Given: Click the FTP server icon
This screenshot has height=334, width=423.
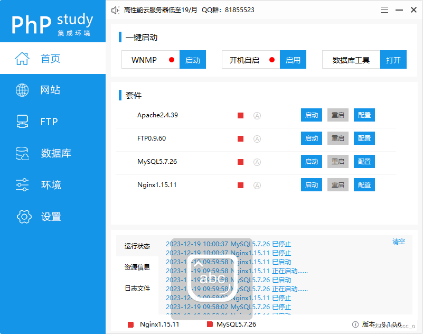Looking at the screenshot, I should pyautogui.click(x=22, y=122).
